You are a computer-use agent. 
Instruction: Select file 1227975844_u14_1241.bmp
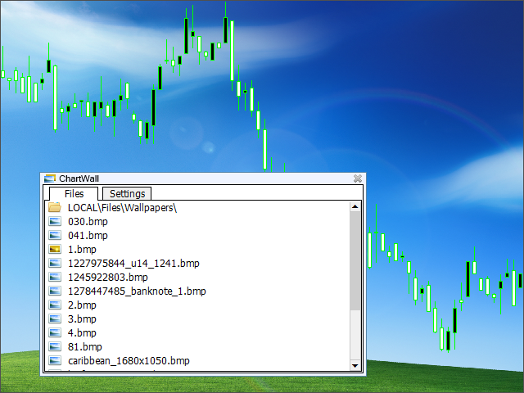coord(133,264)
